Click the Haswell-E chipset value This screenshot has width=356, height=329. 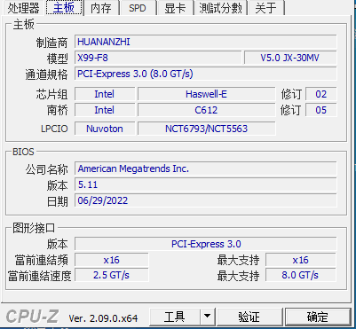(206, 94)
